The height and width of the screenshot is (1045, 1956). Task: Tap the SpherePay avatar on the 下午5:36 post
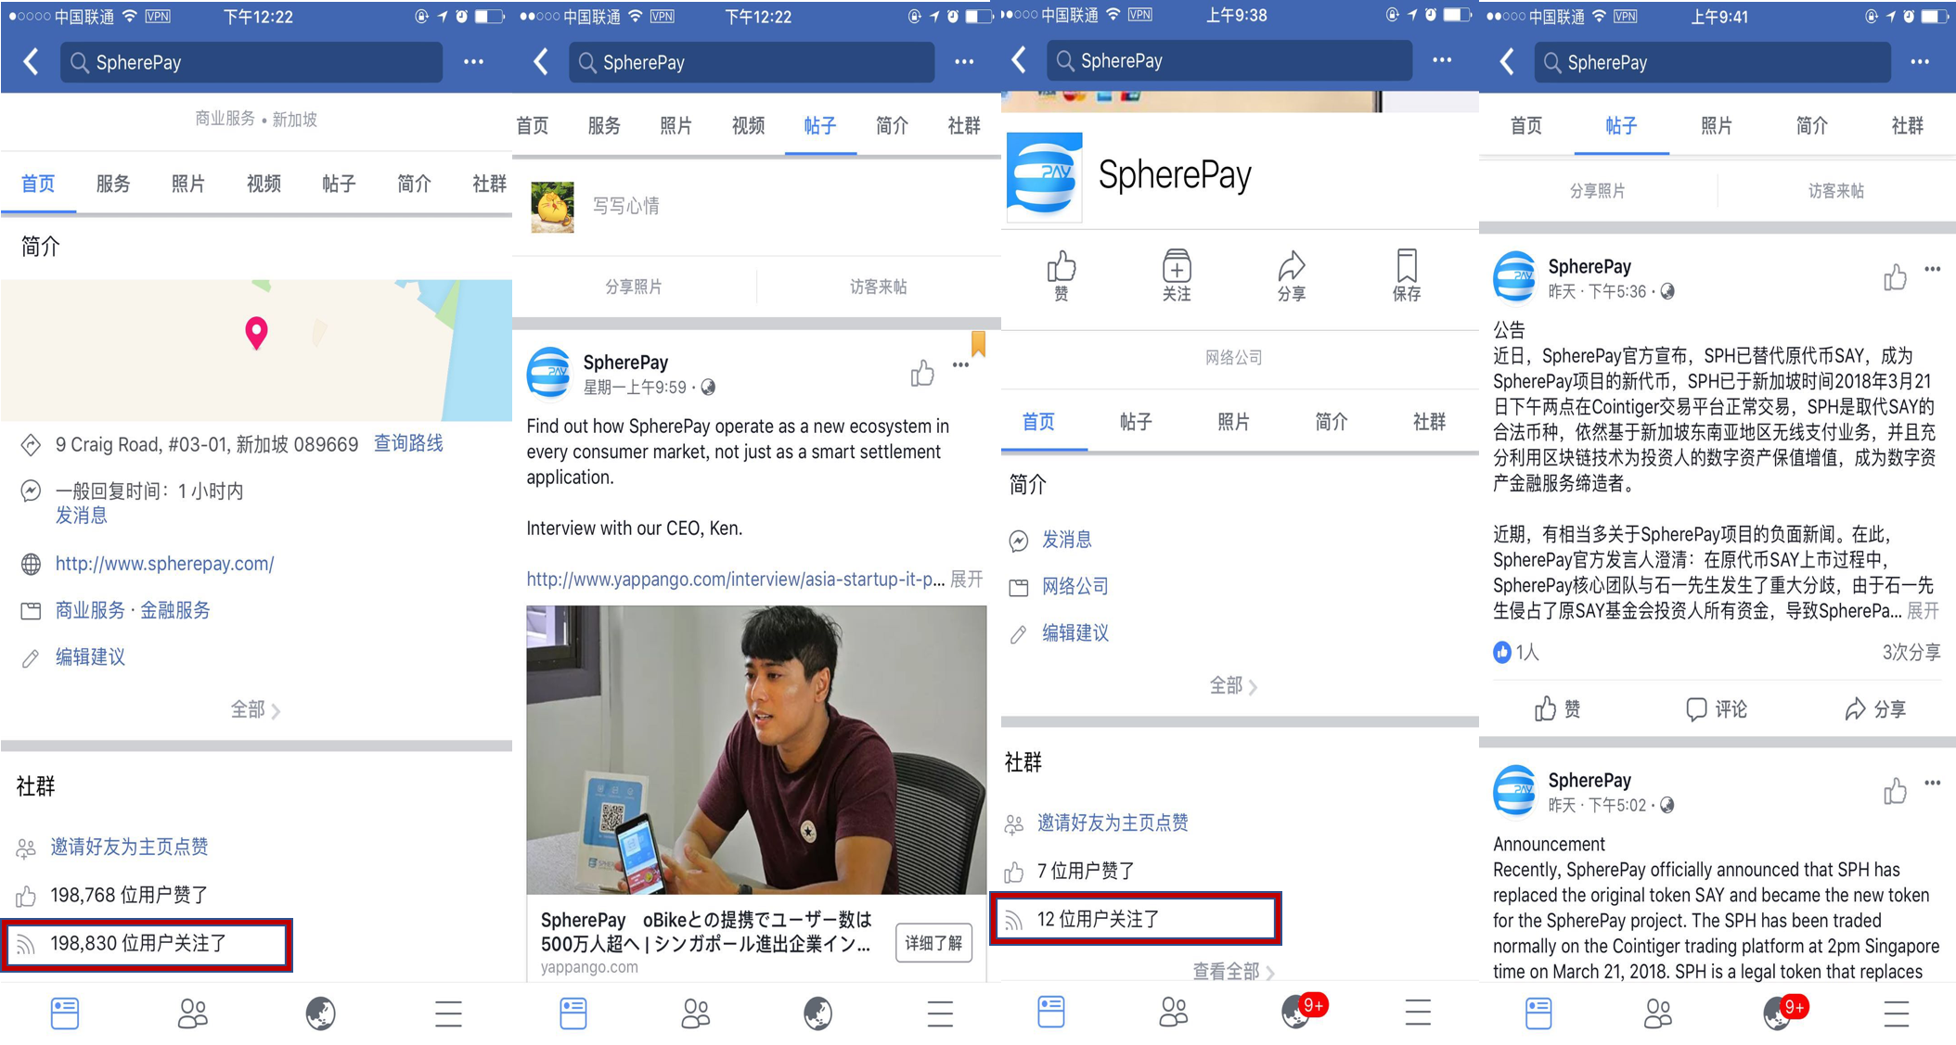[x=1515, y=276]
